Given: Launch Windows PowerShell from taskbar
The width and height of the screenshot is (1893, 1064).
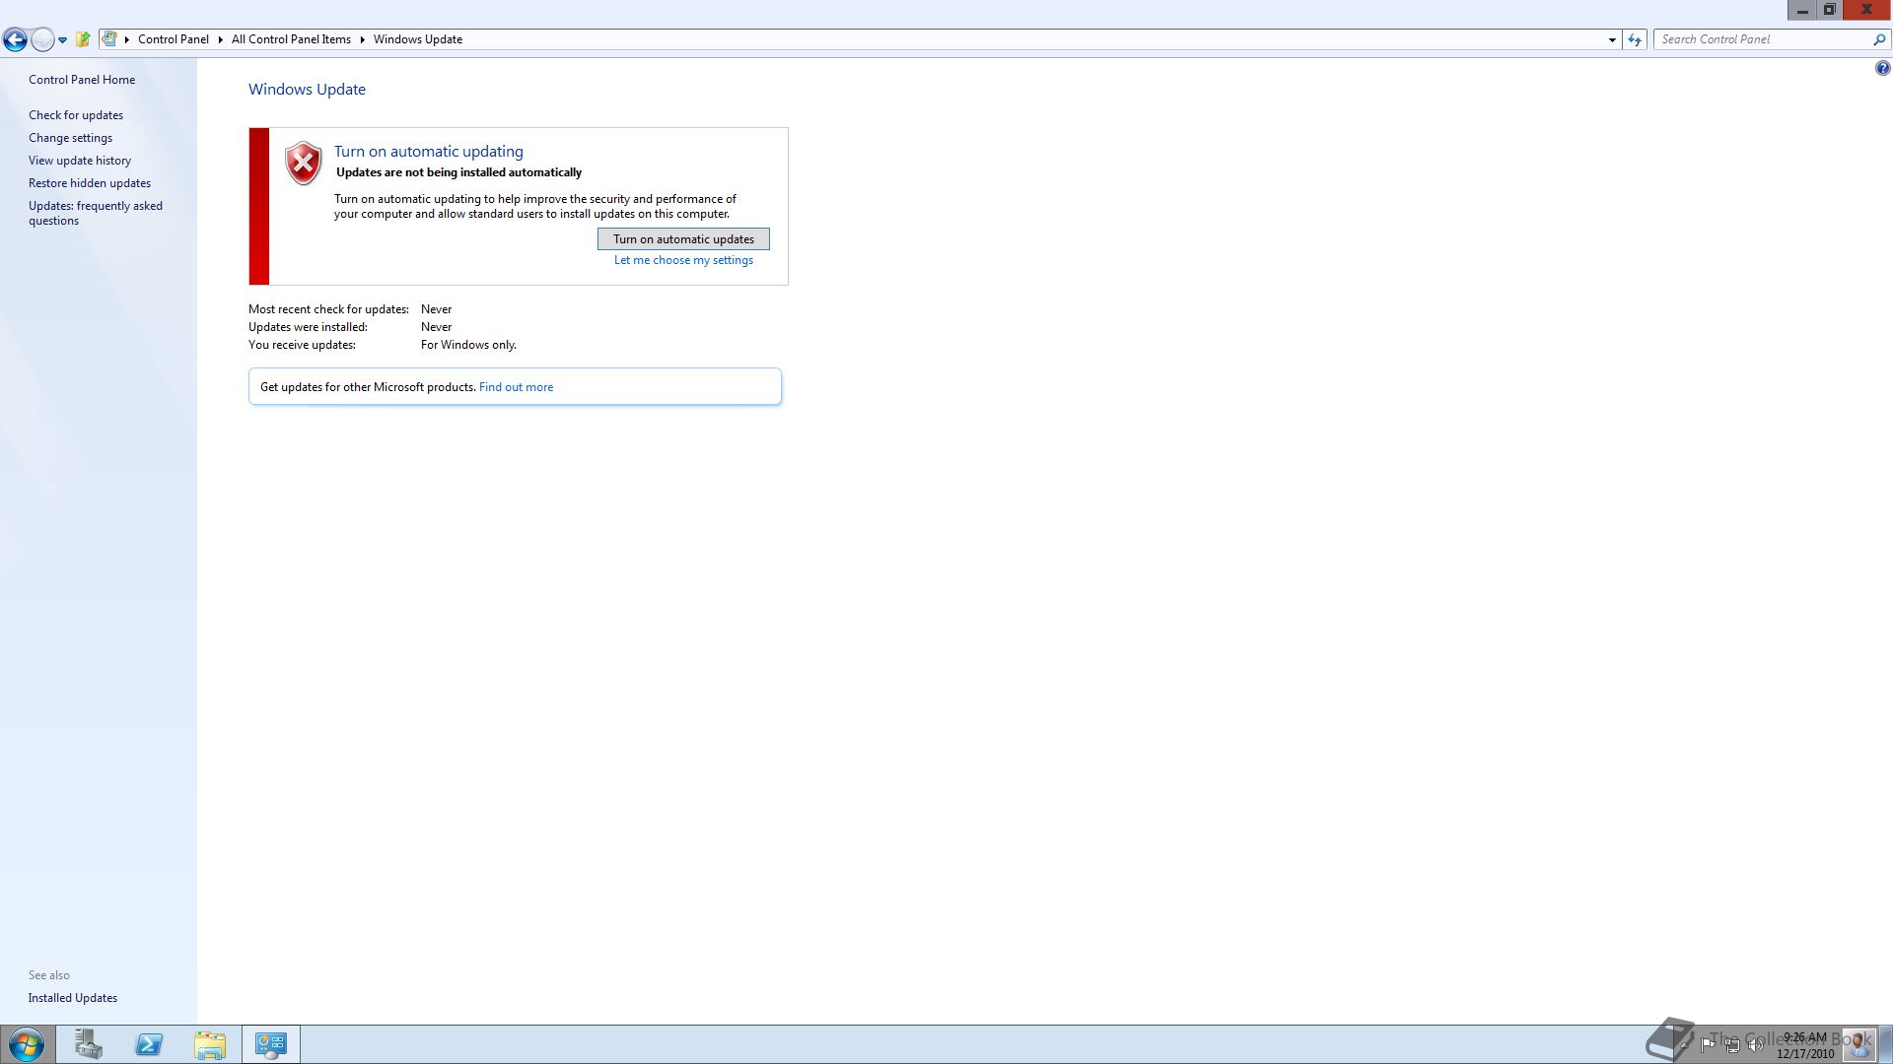Looking at the screenshot, I should pos(149,1044).
